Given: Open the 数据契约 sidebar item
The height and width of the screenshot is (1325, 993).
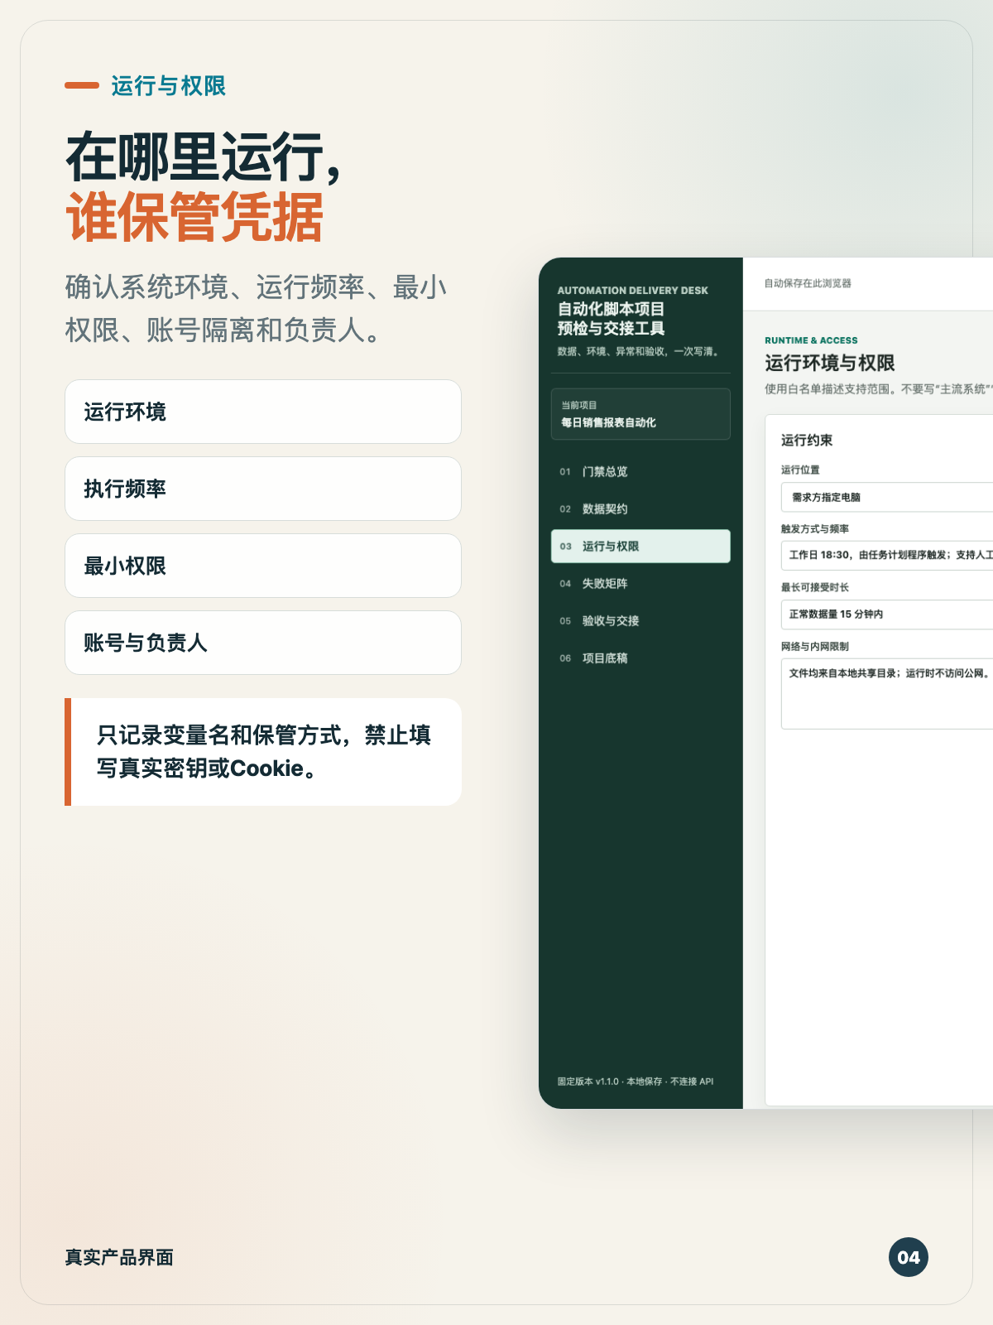Looking at the screenshot, I should (x=640, y=508).
